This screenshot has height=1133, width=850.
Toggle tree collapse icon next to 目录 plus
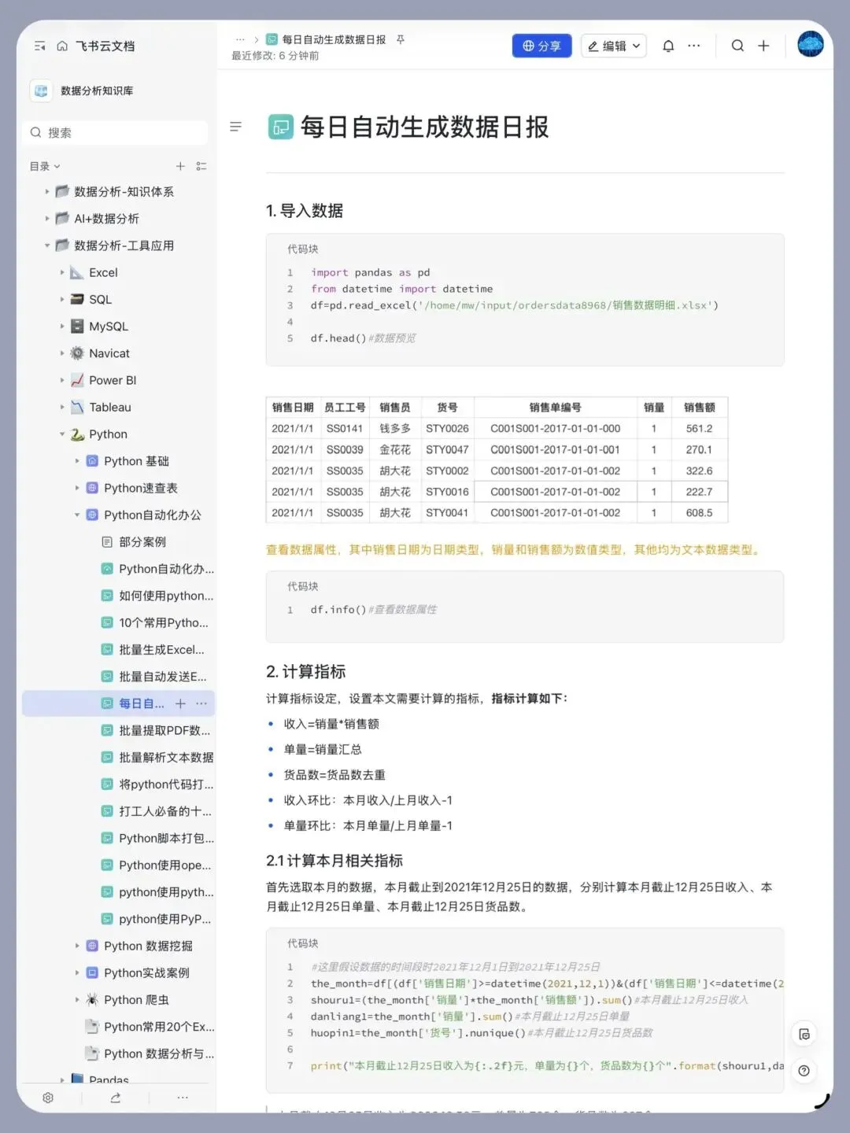[x=201, y=166]
